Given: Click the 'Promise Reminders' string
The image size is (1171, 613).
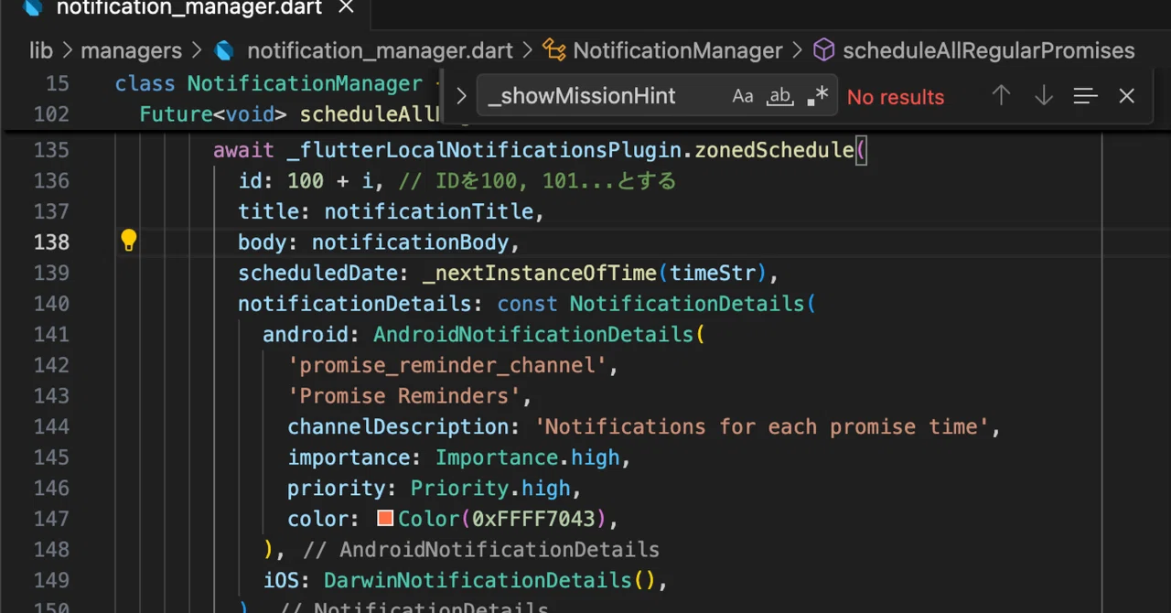Looking at the screenshot, I should [x=404, y=396].
